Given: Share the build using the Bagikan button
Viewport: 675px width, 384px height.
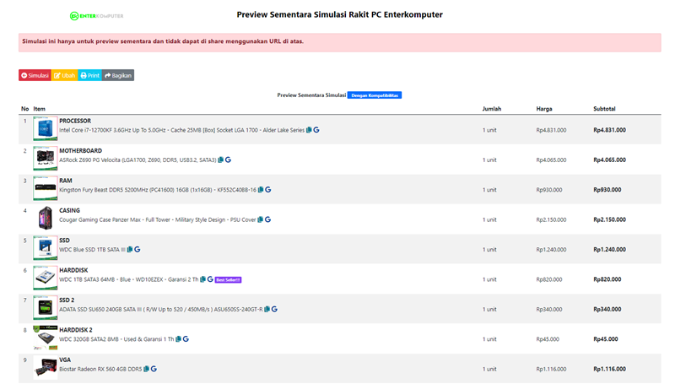Looking at the screenshot, I should click(118, 75).
